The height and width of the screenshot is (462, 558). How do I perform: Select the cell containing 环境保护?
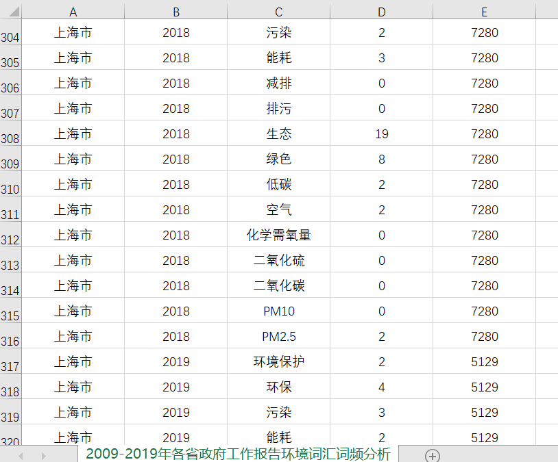pos(278,361)
